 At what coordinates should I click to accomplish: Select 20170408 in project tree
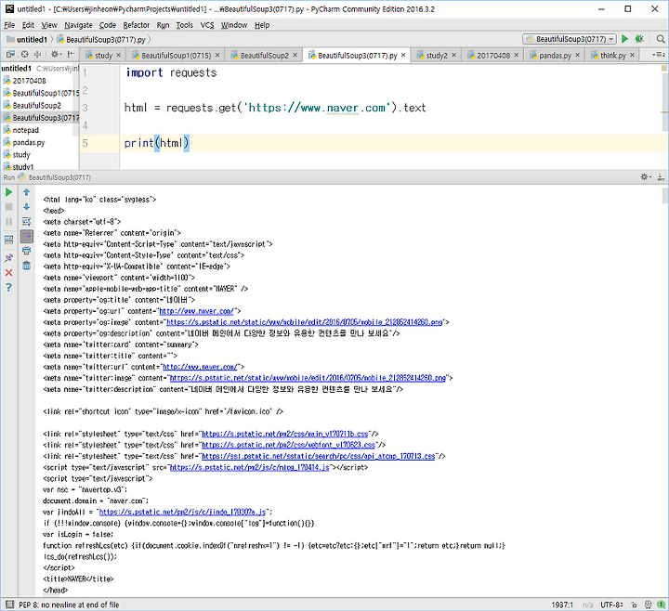tap(29, 81)
